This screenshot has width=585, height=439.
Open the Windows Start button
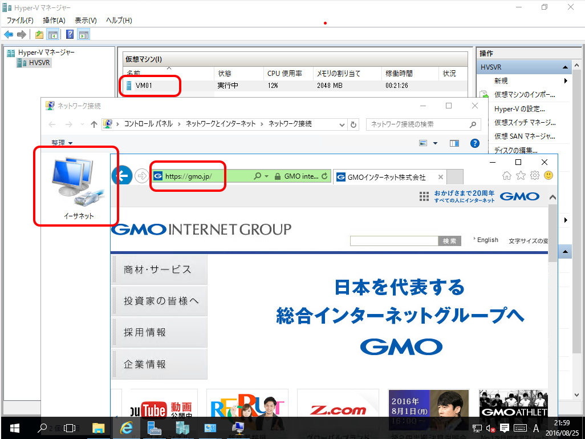tap(14, 428)
